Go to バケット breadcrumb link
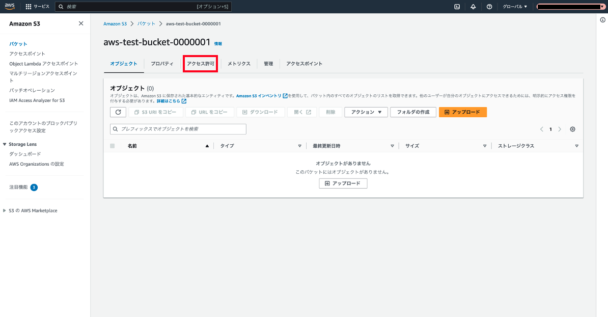This screenshot has width=608, height=317. (x=146, y=23)
